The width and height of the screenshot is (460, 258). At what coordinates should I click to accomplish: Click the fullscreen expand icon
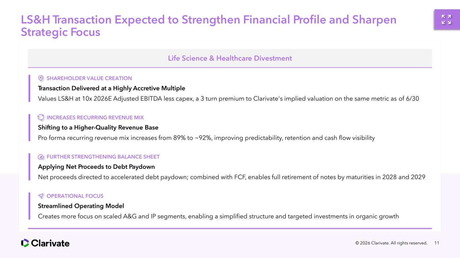[x=447, y=19]
